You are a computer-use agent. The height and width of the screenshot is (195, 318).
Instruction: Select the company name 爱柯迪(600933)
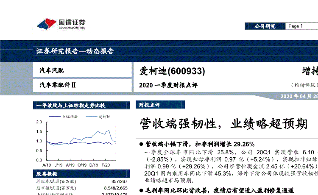point(172,71)
